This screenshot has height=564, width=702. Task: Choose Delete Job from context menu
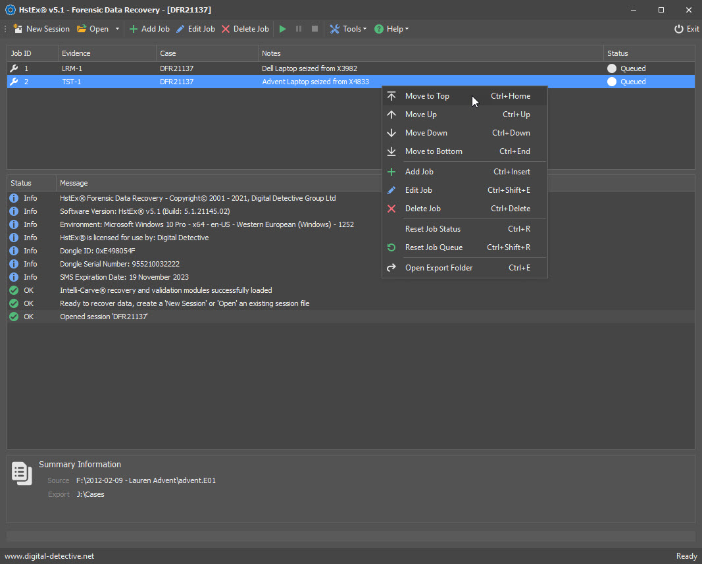[x=464, y=209]
